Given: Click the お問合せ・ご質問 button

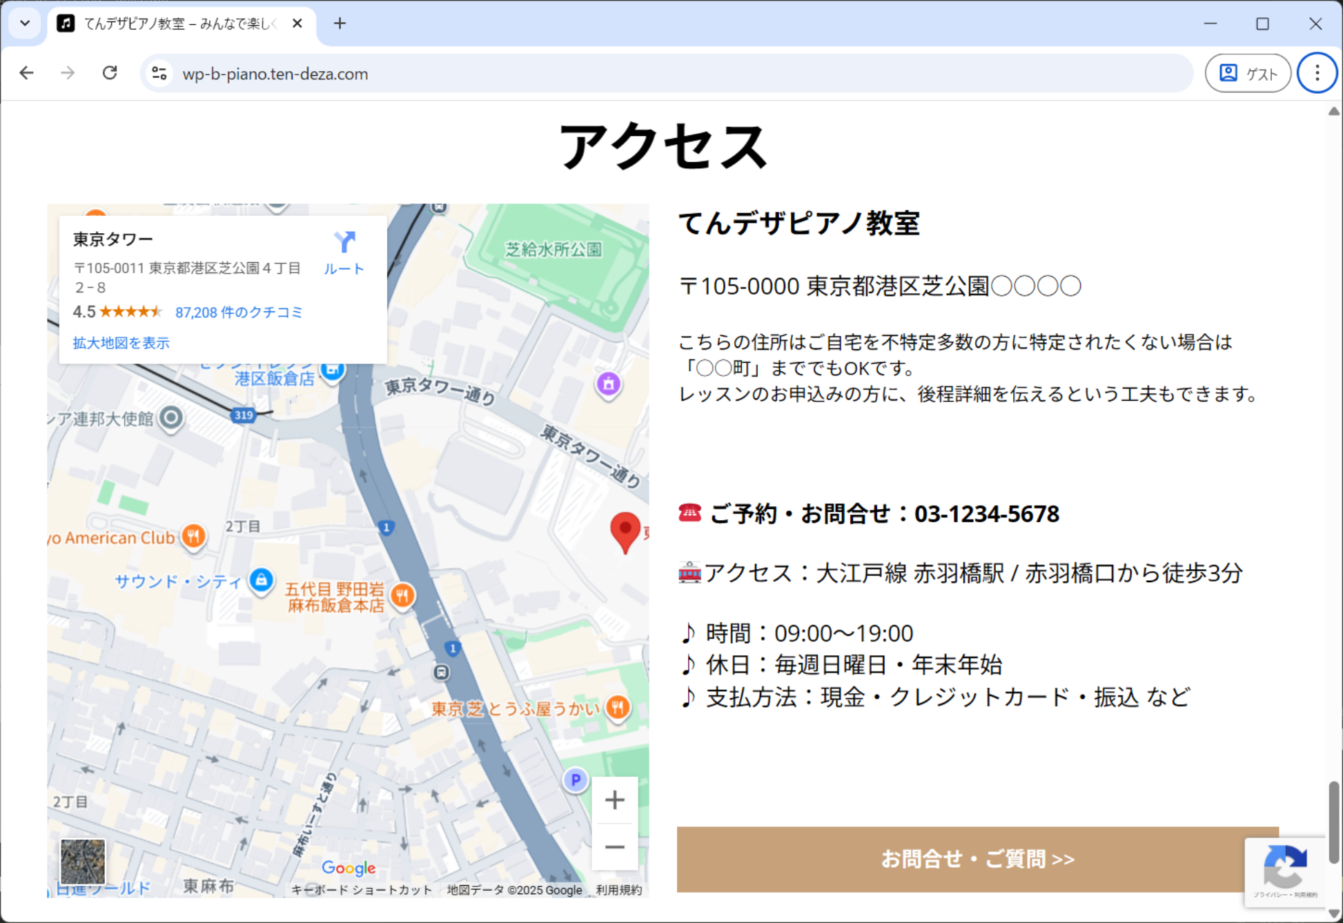Looking at the screenshot, I should (x=977, y=859).
